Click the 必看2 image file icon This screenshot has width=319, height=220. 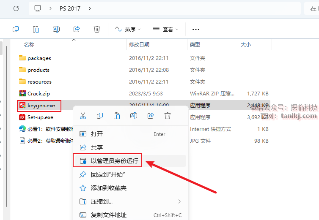tap(22, 141)
